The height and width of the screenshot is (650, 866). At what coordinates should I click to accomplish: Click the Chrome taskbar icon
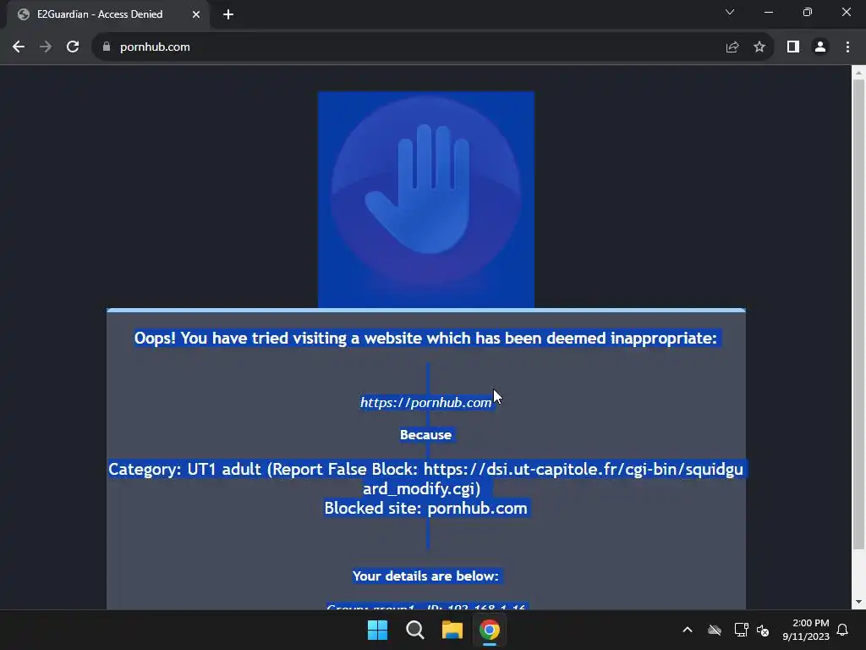point(490,630)
